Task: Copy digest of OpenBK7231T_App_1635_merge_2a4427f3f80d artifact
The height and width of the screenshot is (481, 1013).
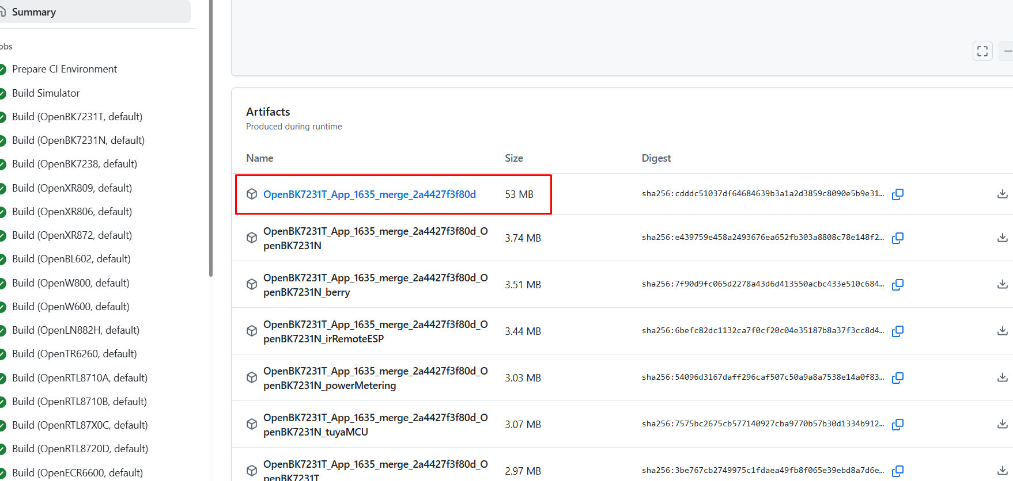Action: click(898, 194)
